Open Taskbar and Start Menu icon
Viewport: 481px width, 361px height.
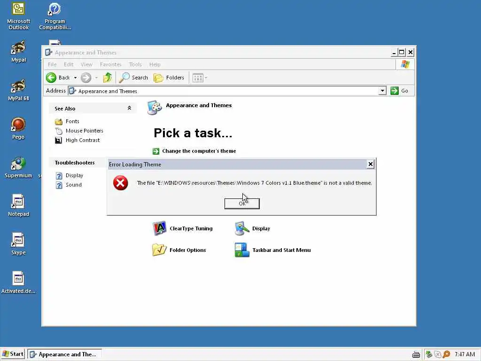[x=242, y=250]
